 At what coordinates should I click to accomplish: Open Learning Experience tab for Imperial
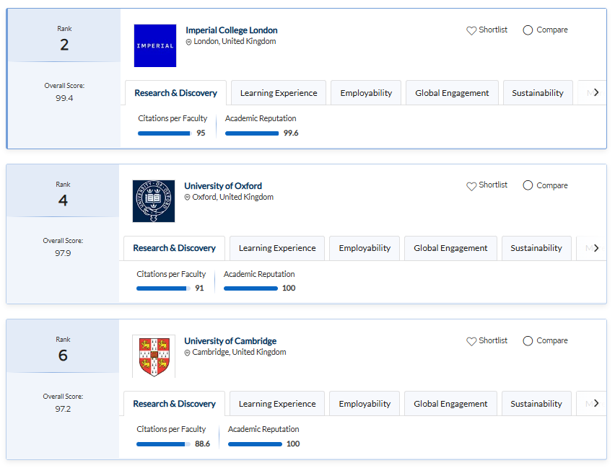[x=279, y=93]
